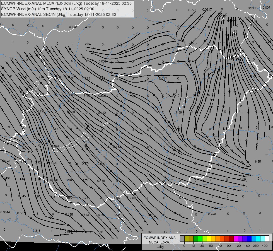Click the legend tick label 160
This screenshot has height=251, width=273.
[x=247, y=246]
